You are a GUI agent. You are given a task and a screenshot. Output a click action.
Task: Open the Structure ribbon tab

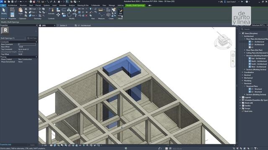(23, 5)
